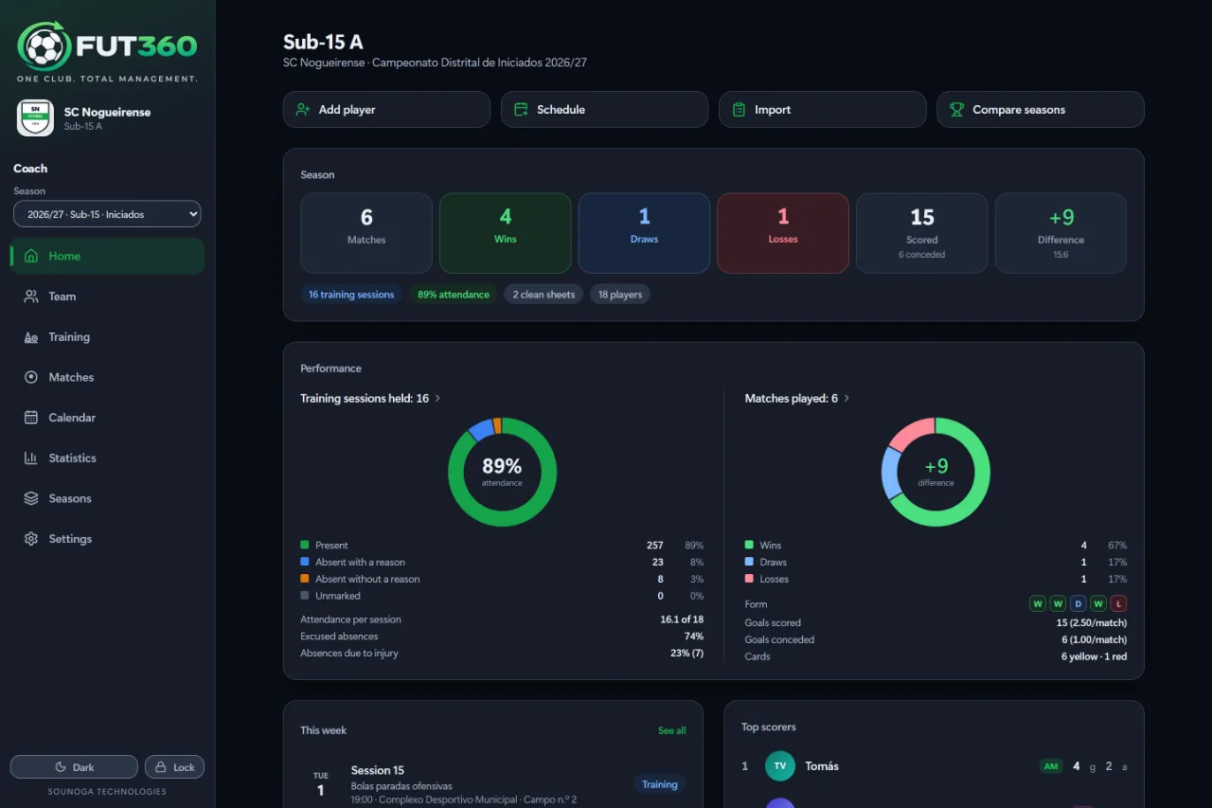Click the Settings gear icon
Viewport: 1212px width, 808px height.
pos(31,539)
